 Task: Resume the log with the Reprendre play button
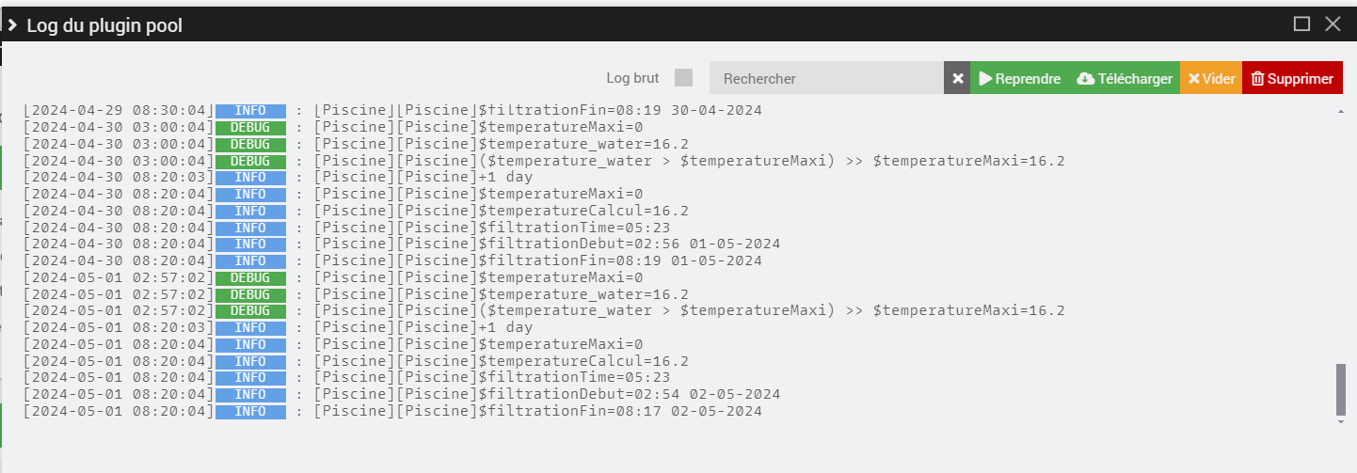1020,79
